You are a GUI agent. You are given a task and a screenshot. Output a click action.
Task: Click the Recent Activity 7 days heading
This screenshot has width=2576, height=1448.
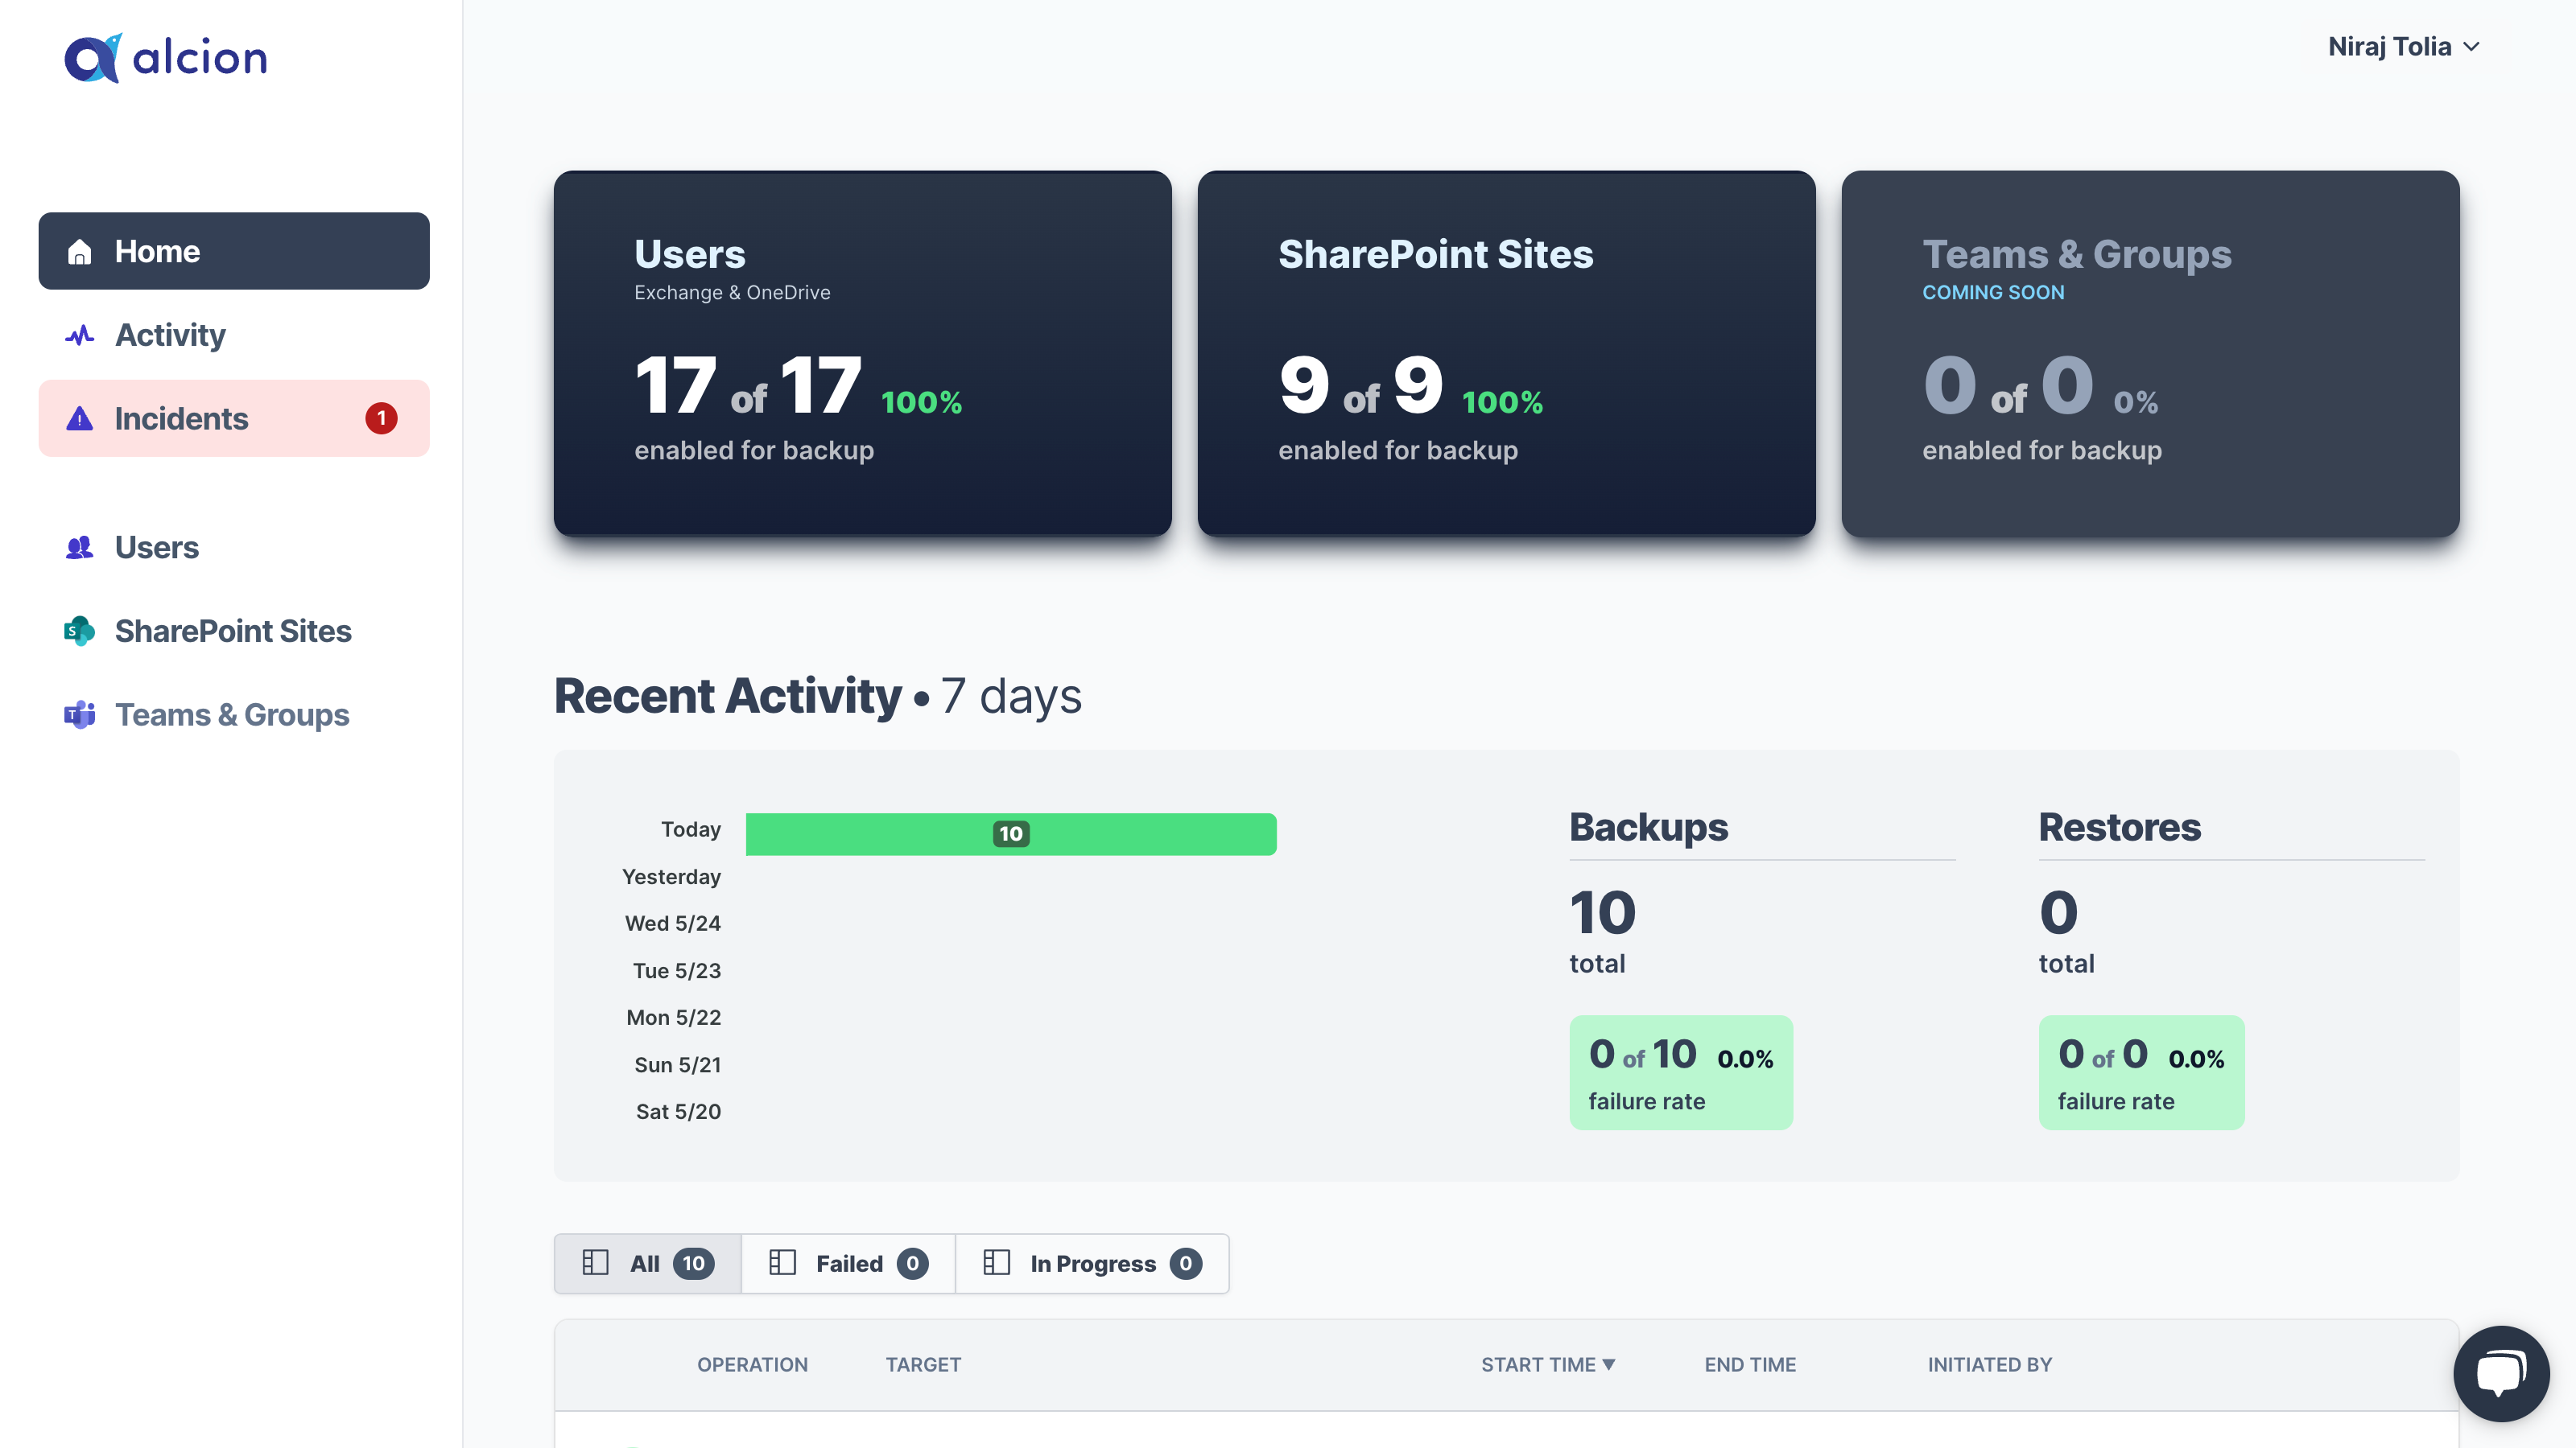pyautogui.click(x=818, y=696)
